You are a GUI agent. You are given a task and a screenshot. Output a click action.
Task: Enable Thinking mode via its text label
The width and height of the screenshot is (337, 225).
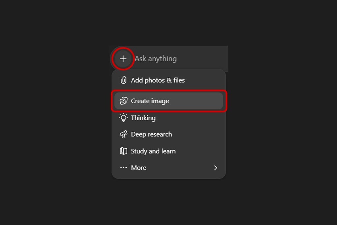pyautogui.click(x=143, y=118)
